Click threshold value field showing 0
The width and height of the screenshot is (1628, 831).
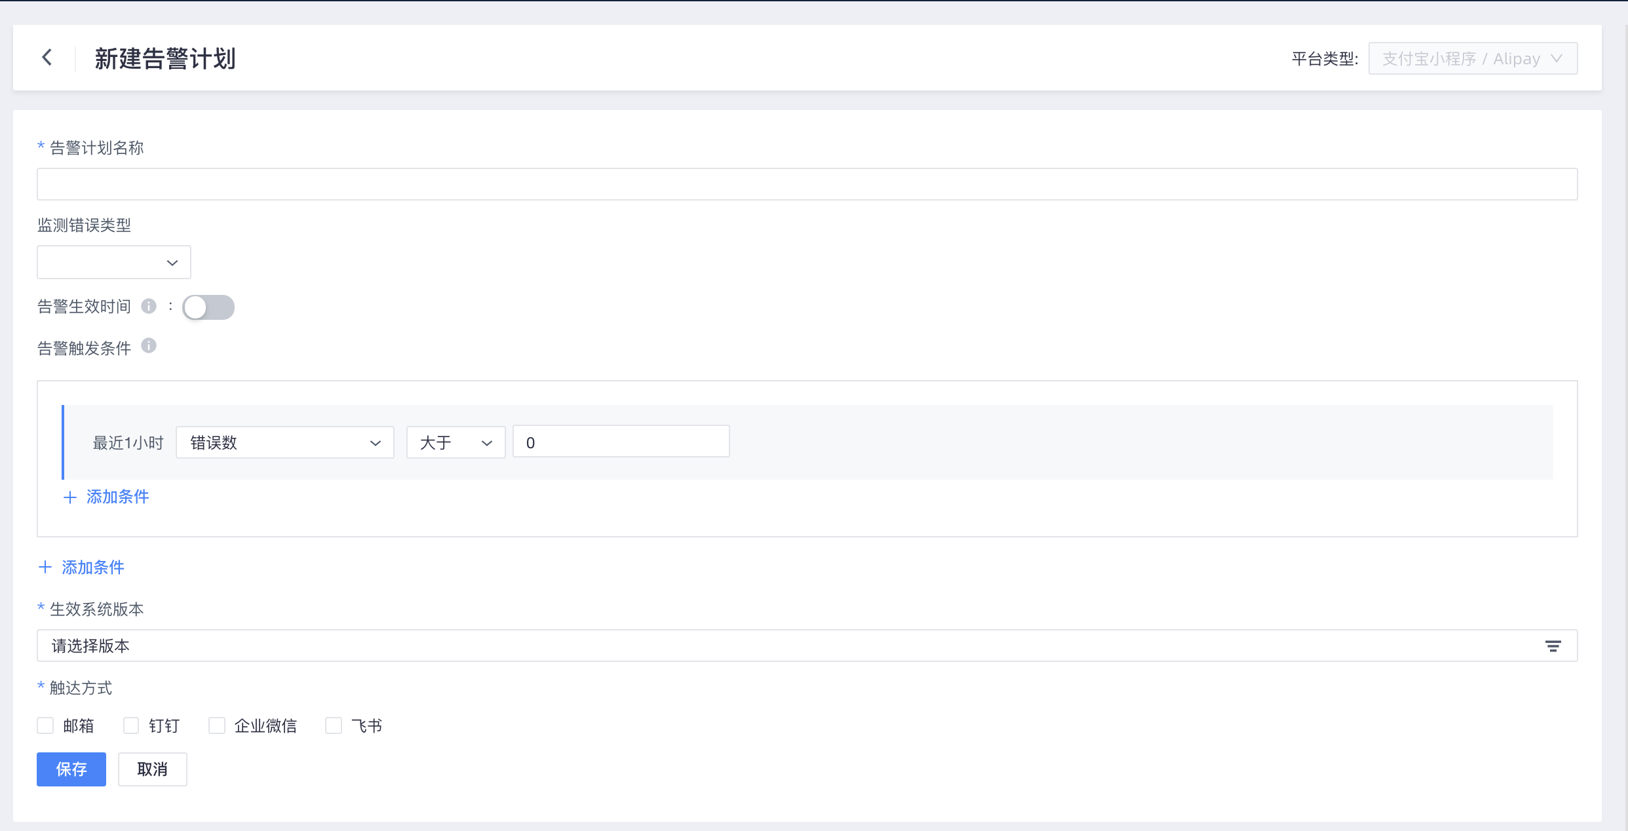pos(621,442)
